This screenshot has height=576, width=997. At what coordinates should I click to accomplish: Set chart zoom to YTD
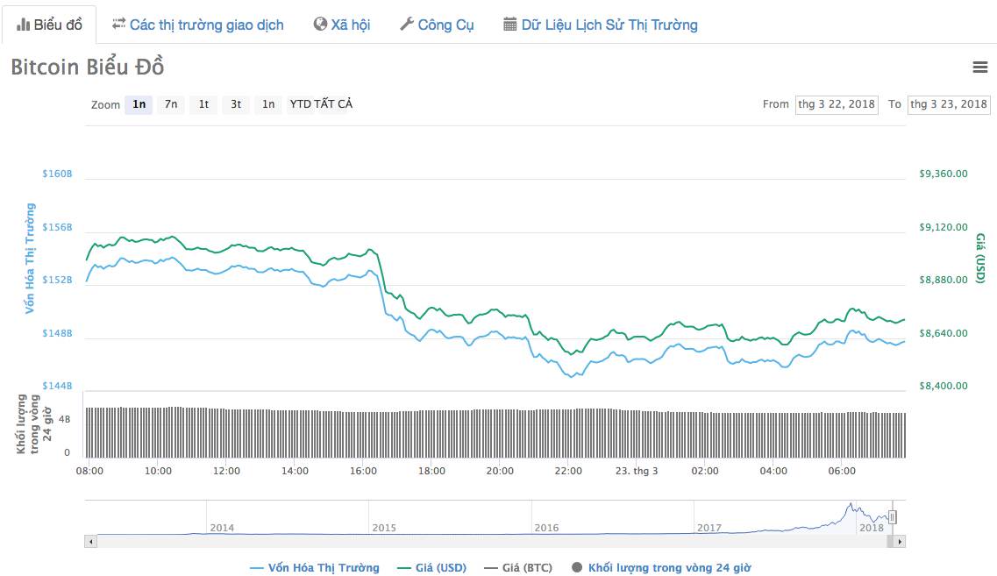click(x=300, y=104)
